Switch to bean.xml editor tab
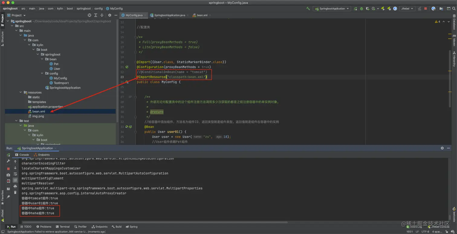The width and height of the screenshot is (457, 234). 202,15
